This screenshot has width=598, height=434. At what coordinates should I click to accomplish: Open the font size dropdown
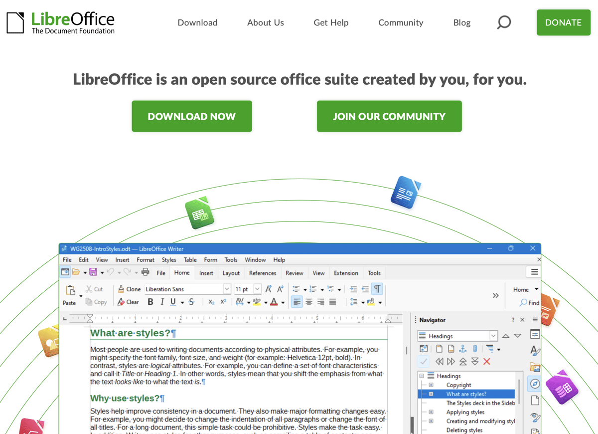click(258, 289)
